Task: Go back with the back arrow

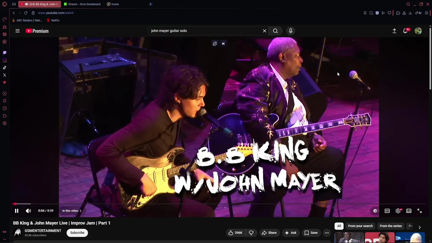Action: [13, 13]
